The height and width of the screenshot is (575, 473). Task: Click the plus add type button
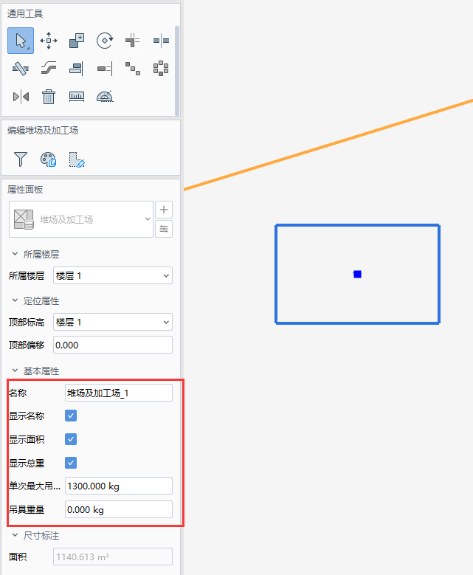coord(164,210)
